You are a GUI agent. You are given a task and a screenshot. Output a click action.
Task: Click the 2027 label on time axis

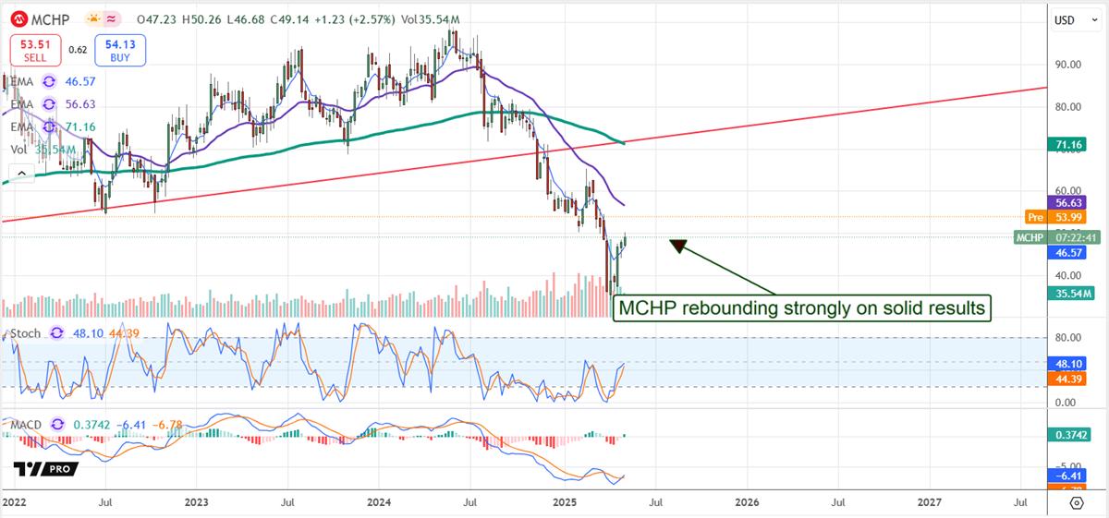pos(930,503)
